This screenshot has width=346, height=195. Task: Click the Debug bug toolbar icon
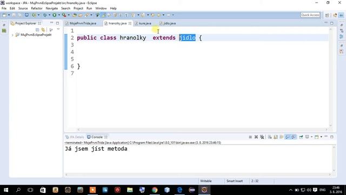[45, 15]
